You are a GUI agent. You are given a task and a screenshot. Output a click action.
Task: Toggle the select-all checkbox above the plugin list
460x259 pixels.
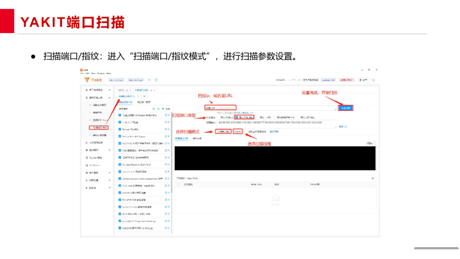[x=163, y=109]
